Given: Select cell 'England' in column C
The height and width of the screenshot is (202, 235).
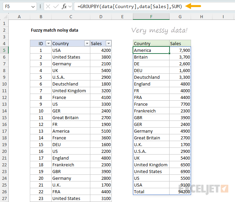Looking at the screenshot, I should (x=71, y=158).
